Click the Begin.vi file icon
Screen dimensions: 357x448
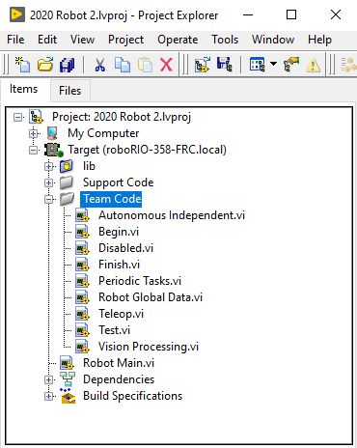pos(82,232)
